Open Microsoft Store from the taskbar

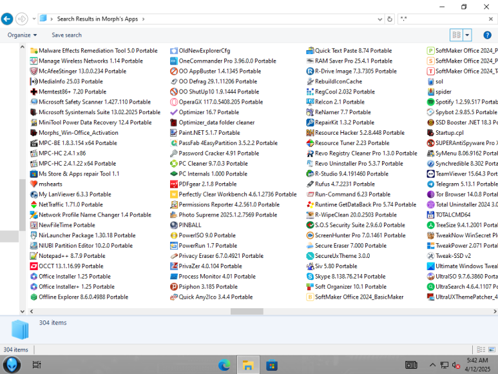[272, 365]
